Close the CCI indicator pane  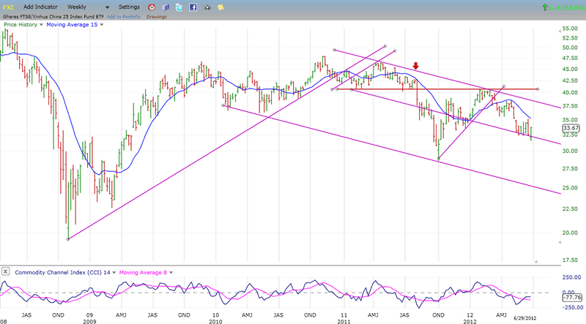point(6,272)
